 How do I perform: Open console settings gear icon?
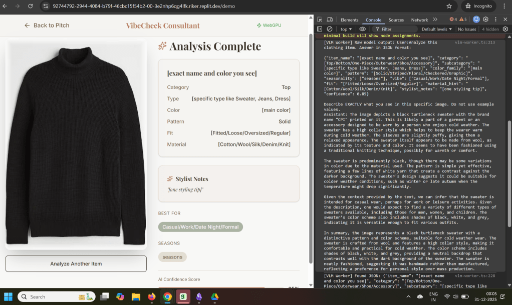tap(504, 29)
